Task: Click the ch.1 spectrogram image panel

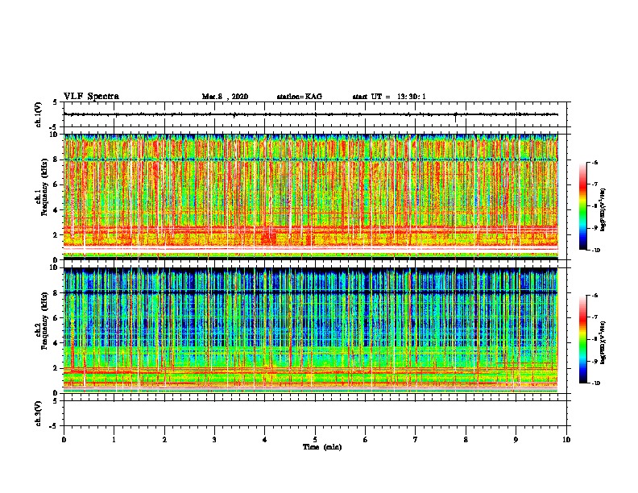Action: [x=311, y=197]
